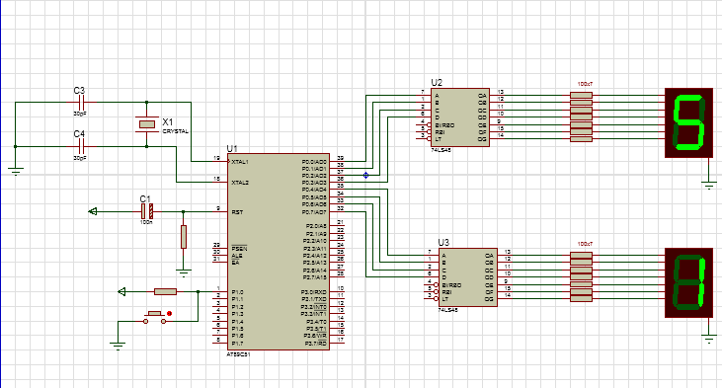Click the X1 crystal component

[147, 124]
